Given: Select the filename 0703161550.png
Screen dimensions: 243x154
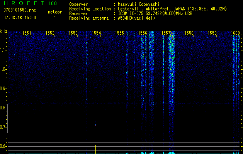Looking at the screenshot, I should [x=20, y=10].
